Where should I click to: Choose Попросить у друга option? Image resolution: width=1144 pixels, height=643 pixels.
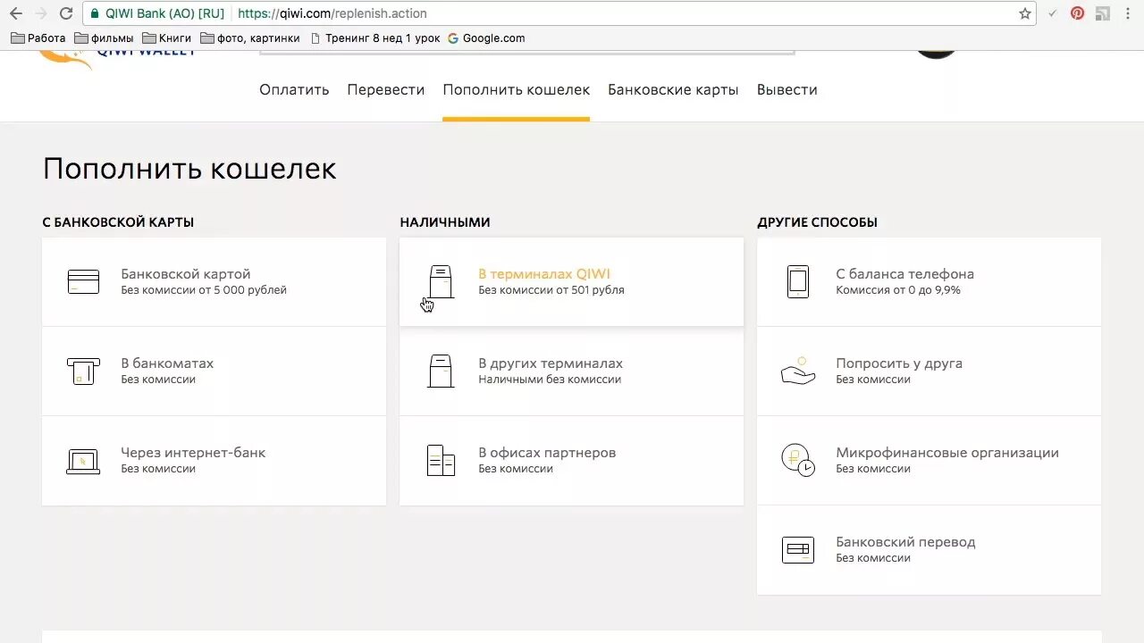coord(929,371)
